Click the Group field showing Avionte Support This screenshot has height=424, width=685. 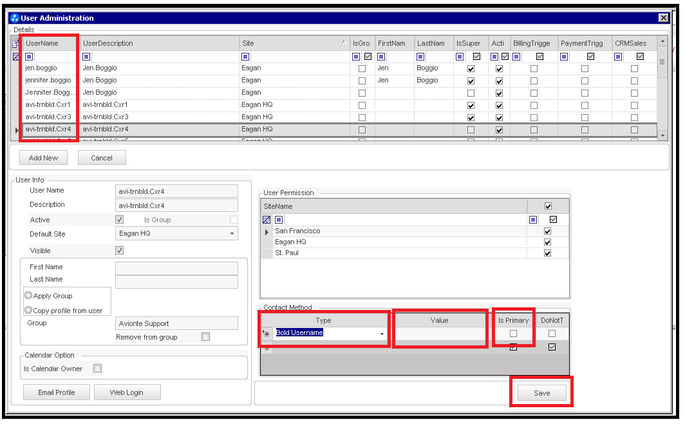176,323
